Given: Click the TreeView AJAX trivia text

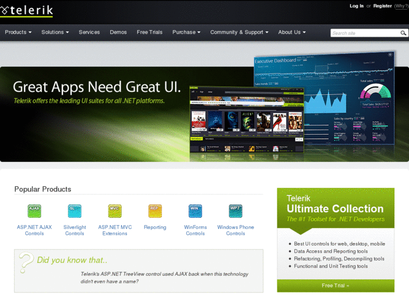Looking at the screenshot, I should pos(164,277).
